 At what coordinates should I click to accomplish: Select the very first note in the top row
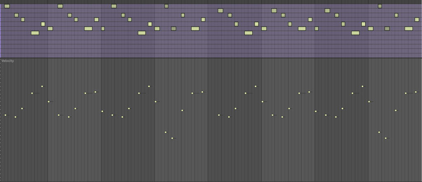[7, 6]
